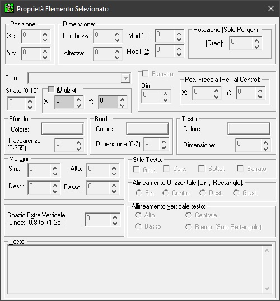Image resolution: width=280 pixels, height=301 pixels.
Task: Click the application icon in title bar
Action: (9, 8)
